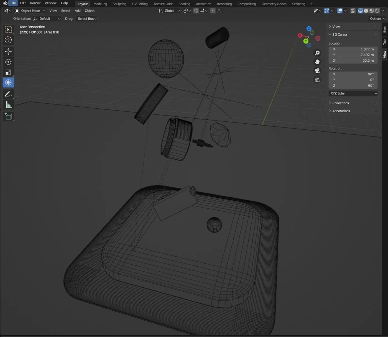Select the Scale tool

click(8, 72)
